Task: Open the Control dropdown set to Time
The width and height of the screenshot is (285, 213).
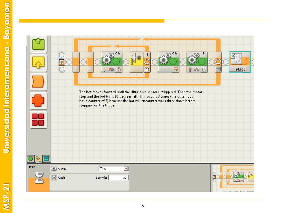Action: [x=114, y=169]
